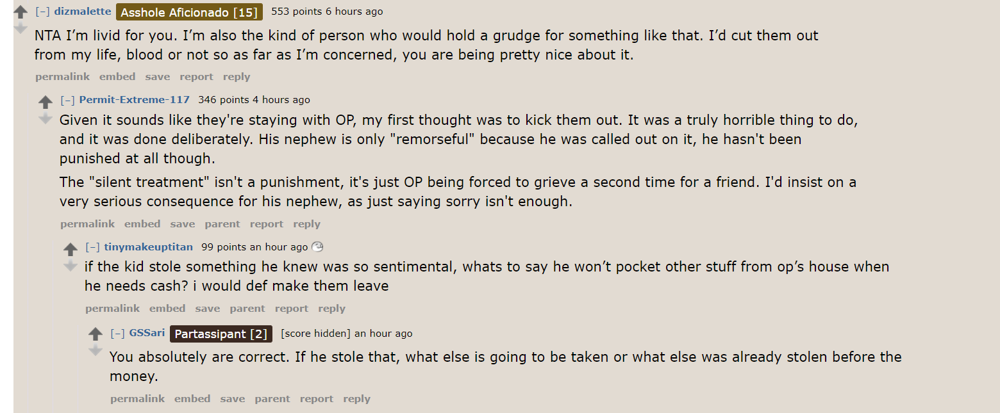
Task: Open the GSSari username link
Action: 147,333
